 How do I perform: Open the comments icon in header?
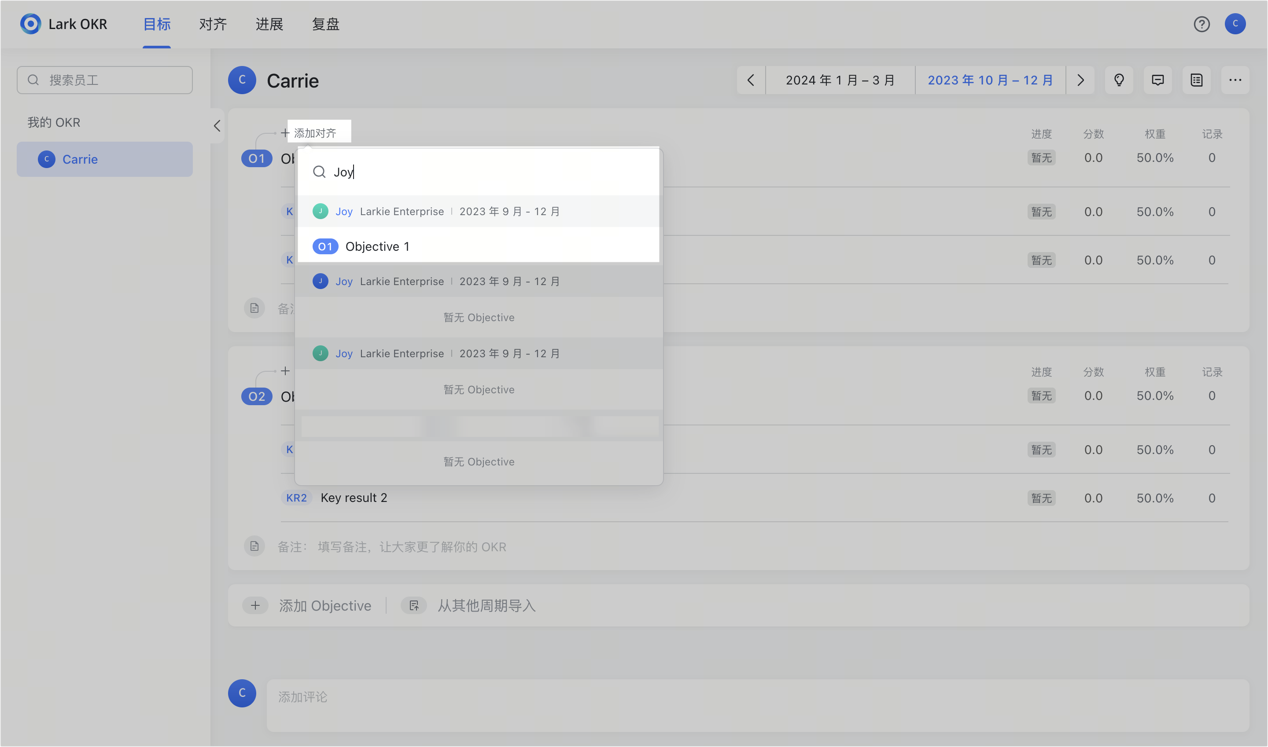tap(1157, 80)
